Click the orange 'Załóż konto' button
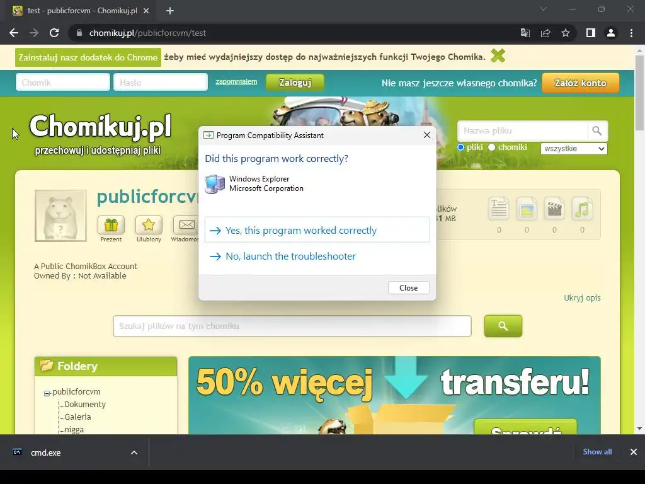 580,83
